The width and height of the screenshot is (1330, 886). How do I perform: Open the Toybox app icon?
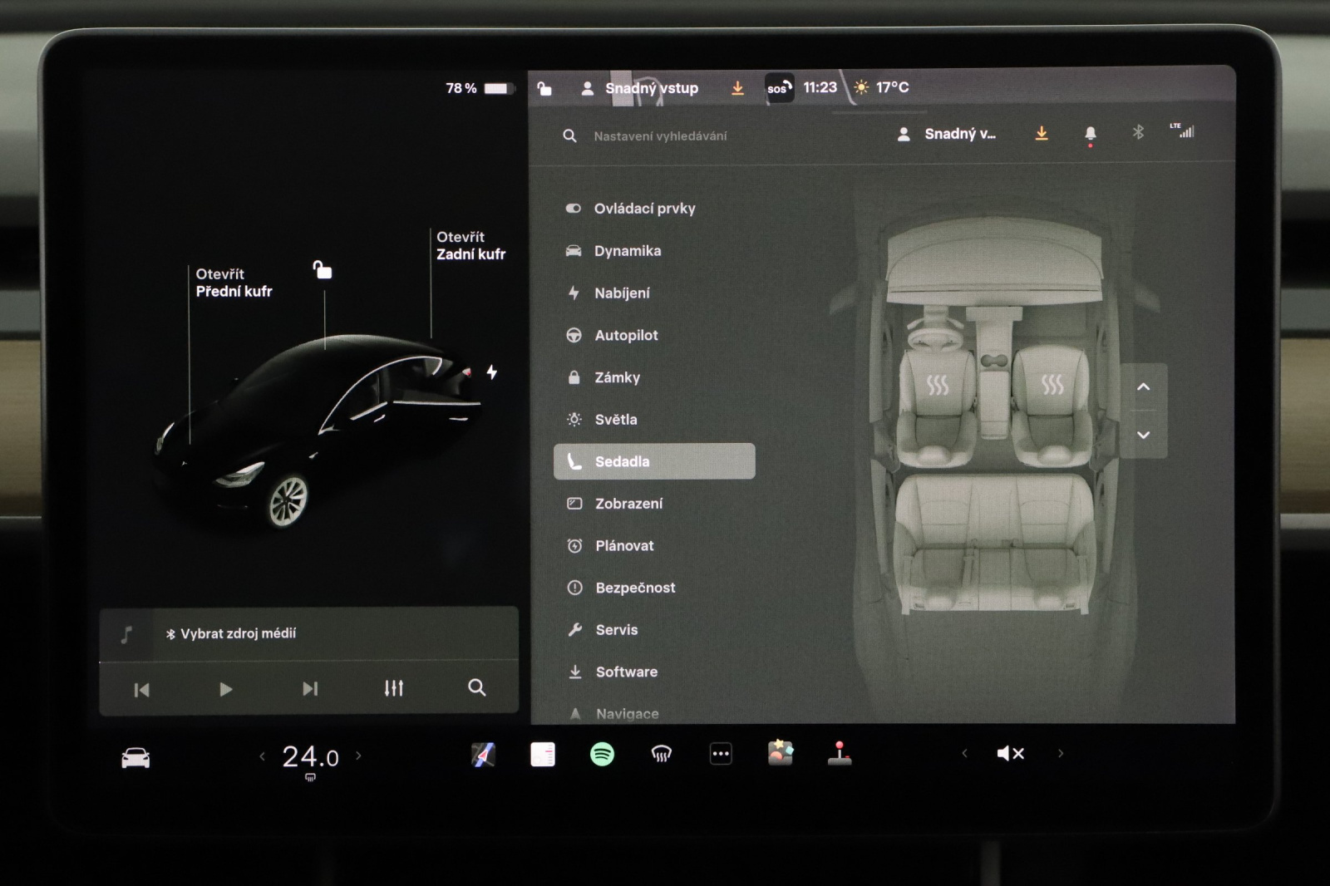tap(780, 753)
